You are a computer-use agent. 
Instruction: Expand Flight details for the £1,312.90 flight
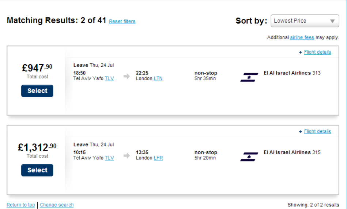[x=317, y=132]
